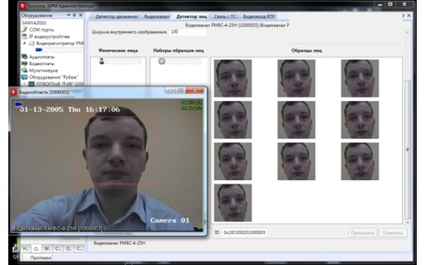Viewport: 425px width, 265px height.
Task: Click the COM порты tree icon
Action: point(24,29)
